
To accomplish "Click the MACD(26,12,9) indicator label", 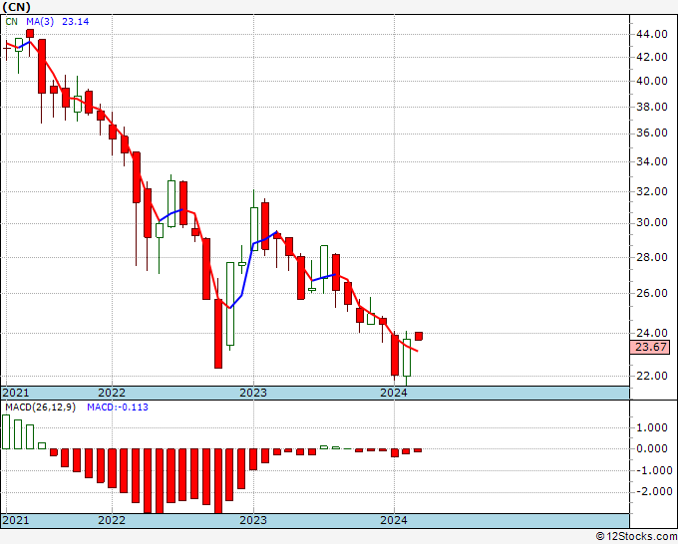I will [40, 408].
